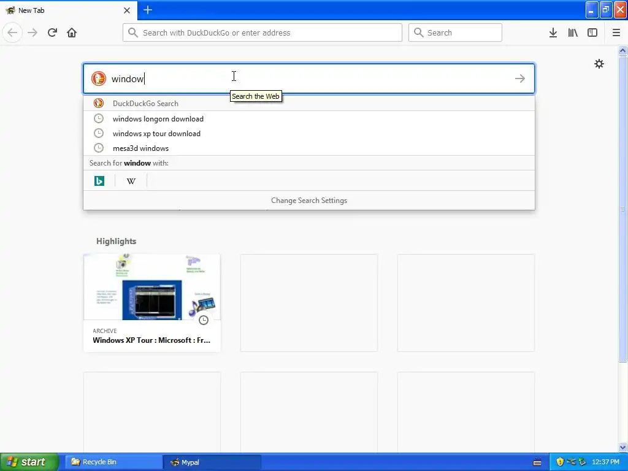This screenshot has height=471, width=628.
Task: Open the on-screen keyboard tray icon
Action: click(x=537, y=462)
